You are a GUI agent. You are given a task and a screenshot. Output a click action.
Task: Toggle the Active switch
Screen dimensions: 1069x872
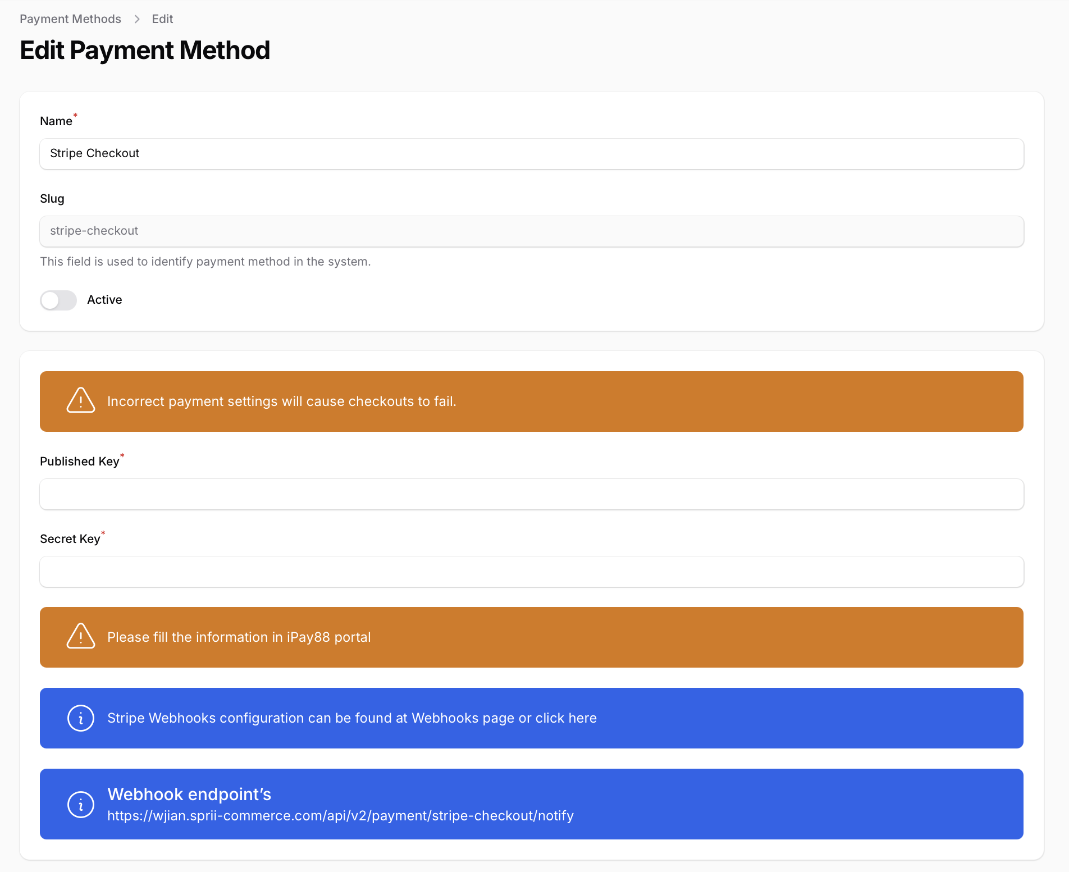(x=58, y=300)
